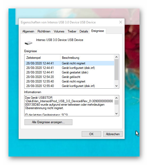Image resolution: width=148 pixels, height=165 pixels.
Task: Go to the Treiber tab
Action: coord(72,31)
